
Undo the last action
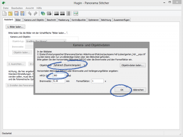pyautogui.click(x=30, y=13)
